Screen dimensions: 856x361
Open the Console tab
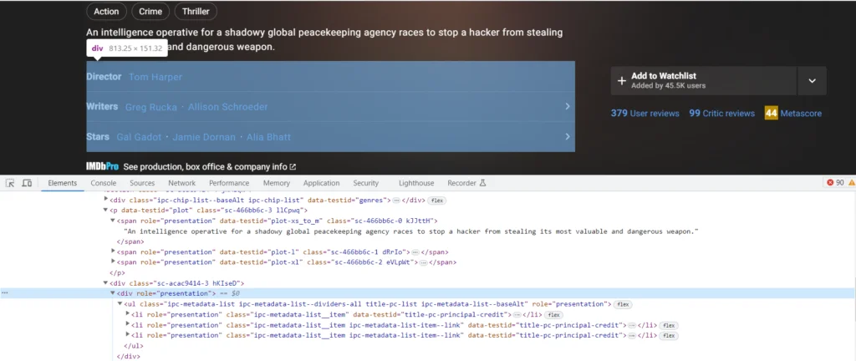coord(103,183)
